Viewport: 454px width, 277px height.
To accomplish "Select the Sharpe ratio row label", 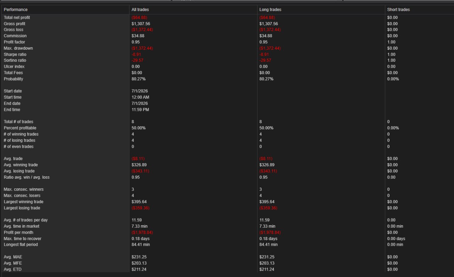I will pos(15,55).
